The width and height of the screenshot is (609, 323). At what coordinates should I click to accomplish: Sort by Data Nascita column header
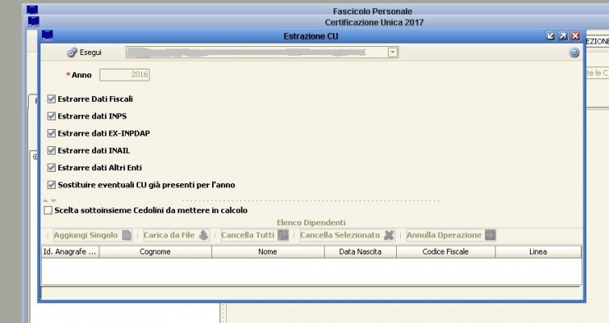[x=361, y=252]
